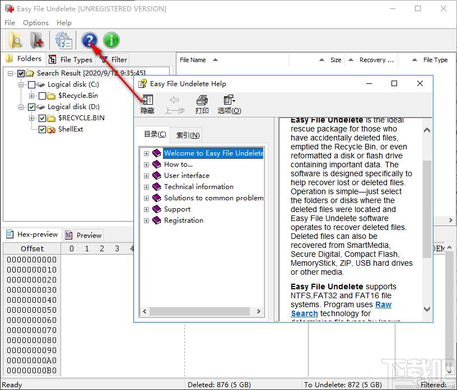Expand the How to... help topic

click(x=146, y=165)
